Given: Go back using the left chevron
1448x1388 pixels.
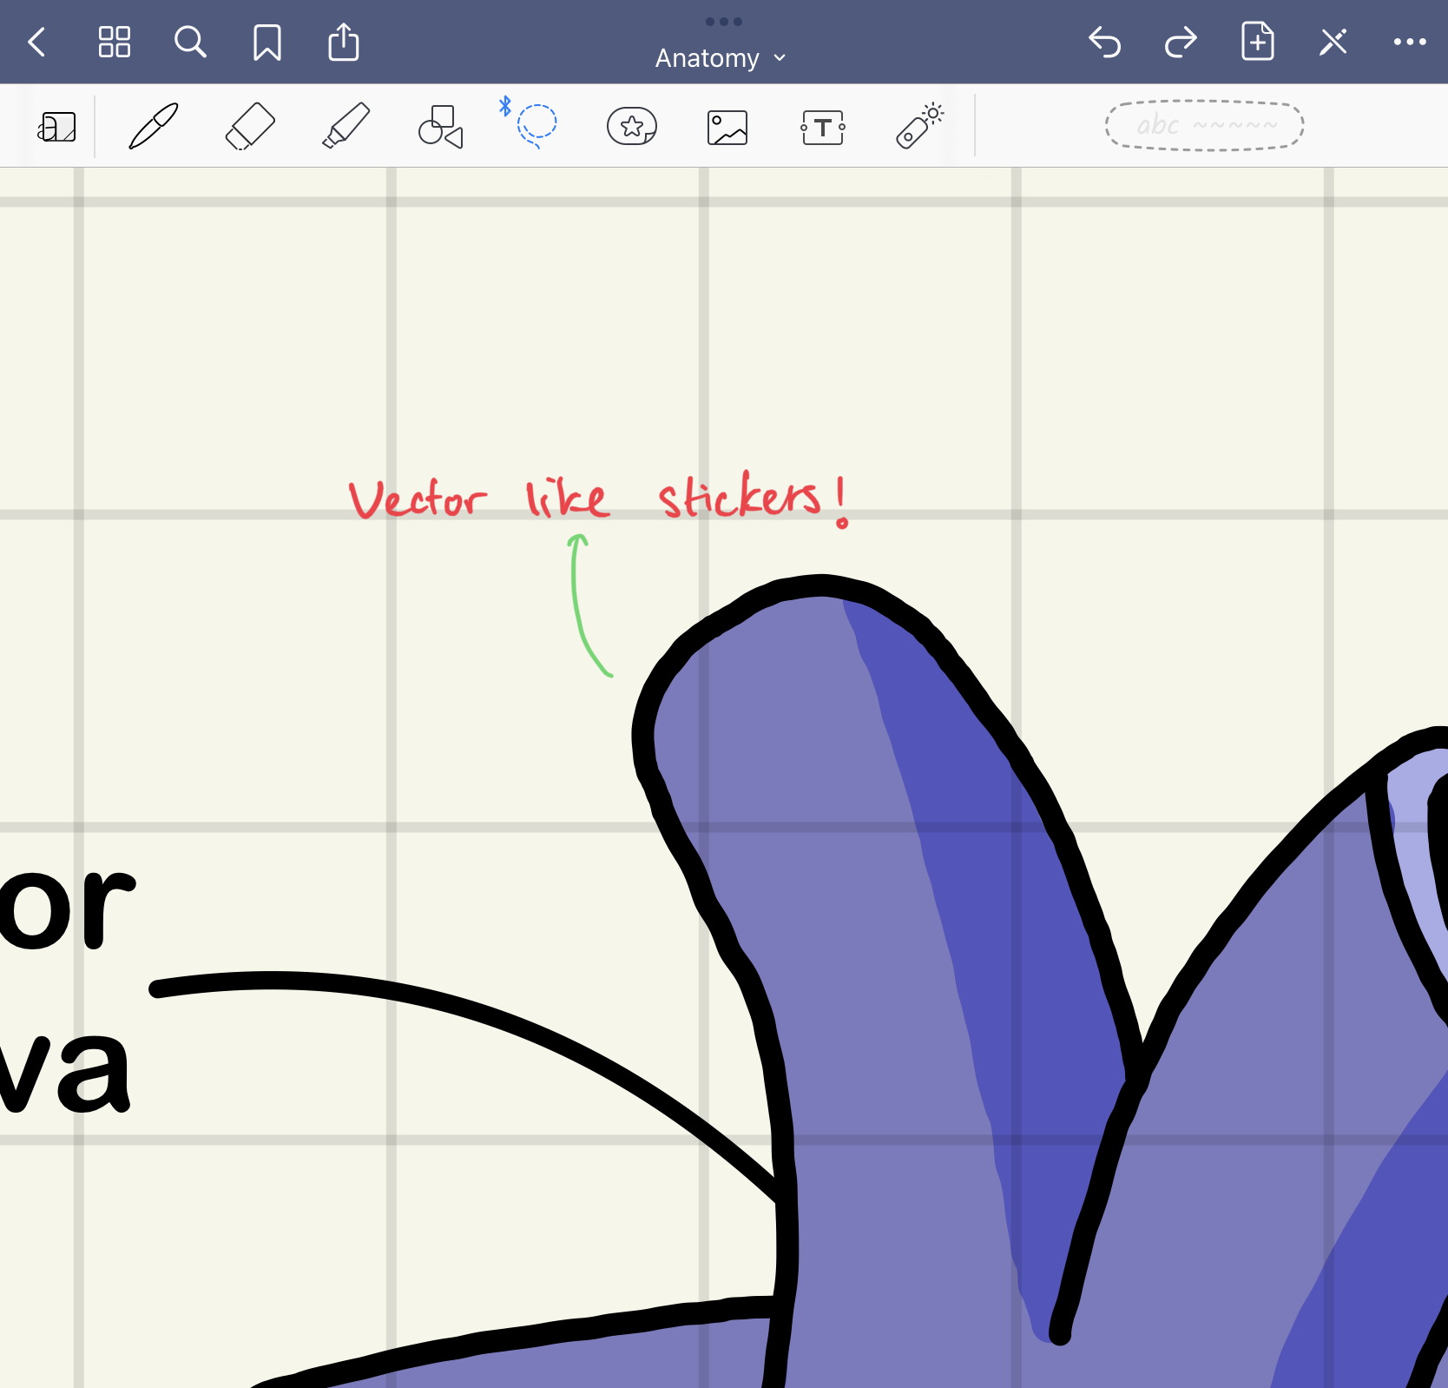Looking at the screenshot, I should pos(36,42).
